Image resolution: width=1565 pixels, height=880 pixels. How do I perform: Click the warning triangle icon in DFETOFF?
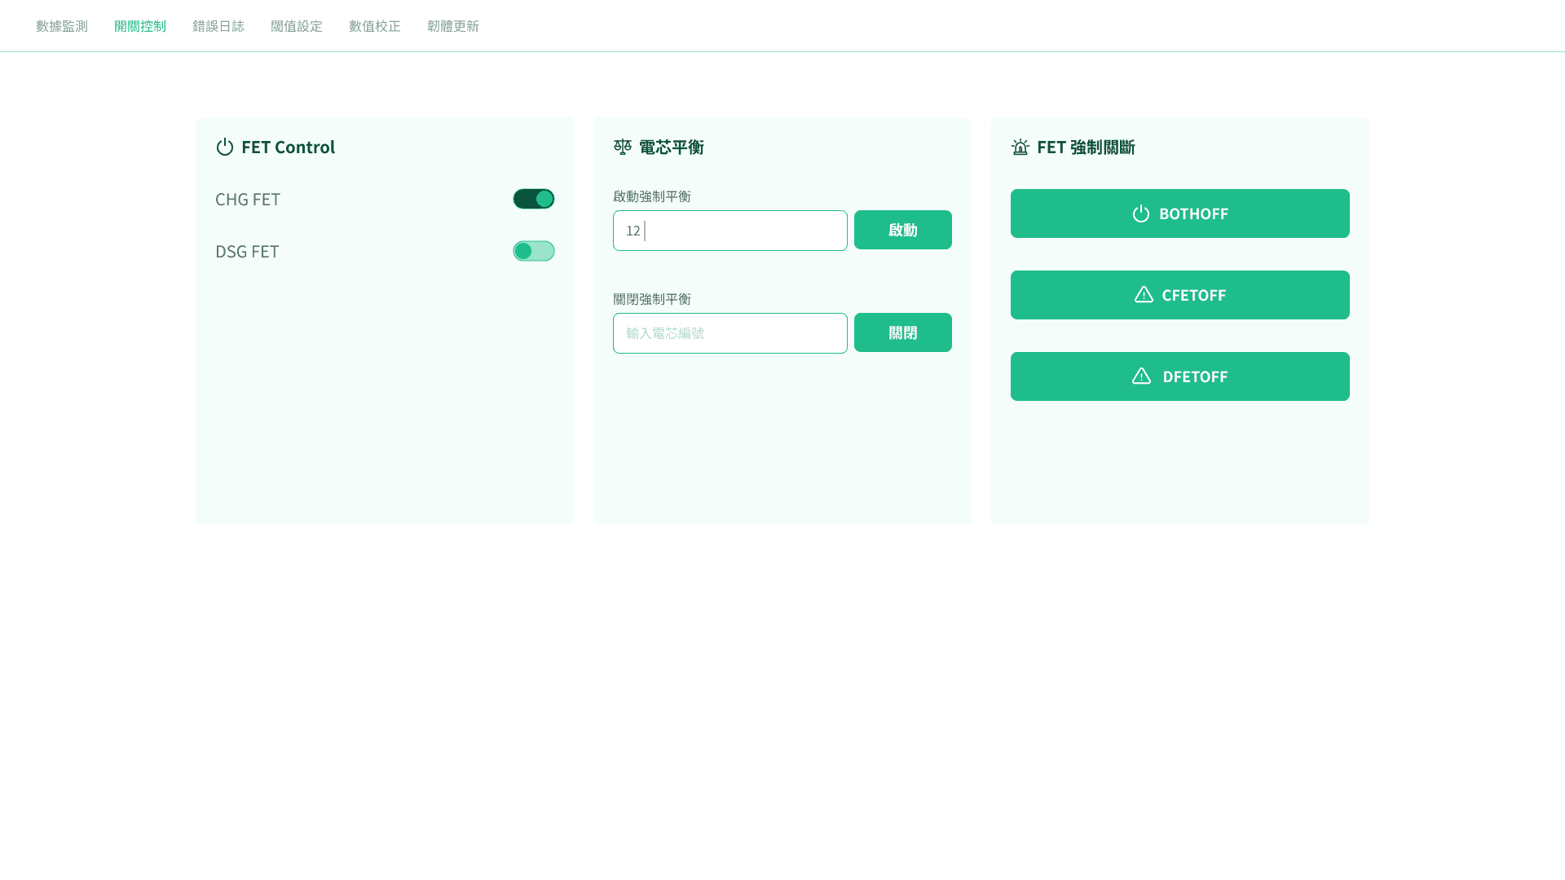pyautogui.click(x=1143, y=376)
